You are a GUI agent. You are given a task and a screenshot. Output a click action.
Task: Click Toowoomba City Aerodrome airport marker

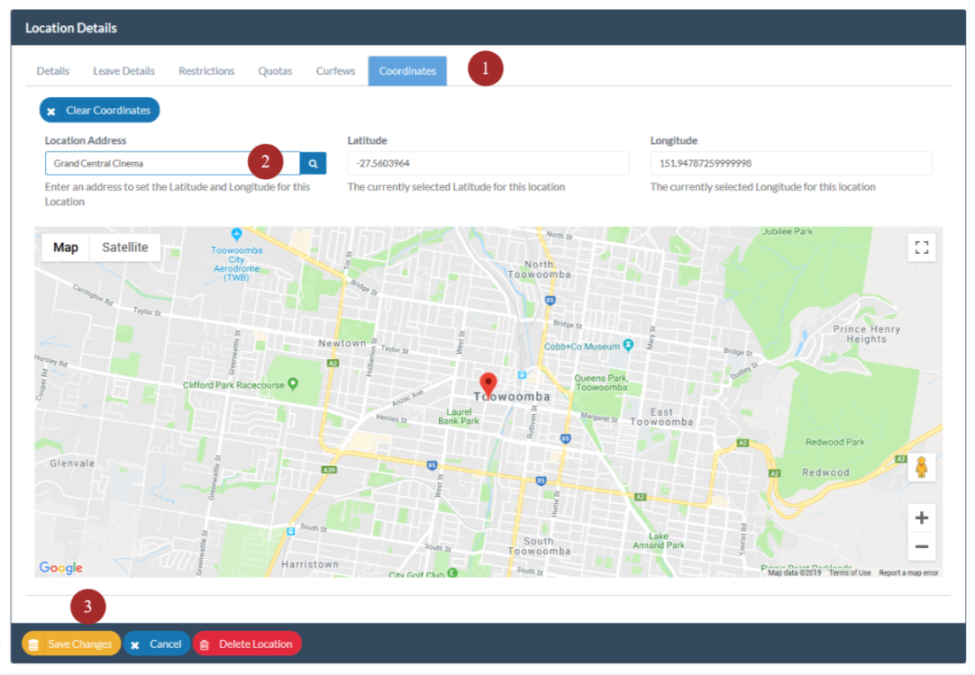(236, 234)
